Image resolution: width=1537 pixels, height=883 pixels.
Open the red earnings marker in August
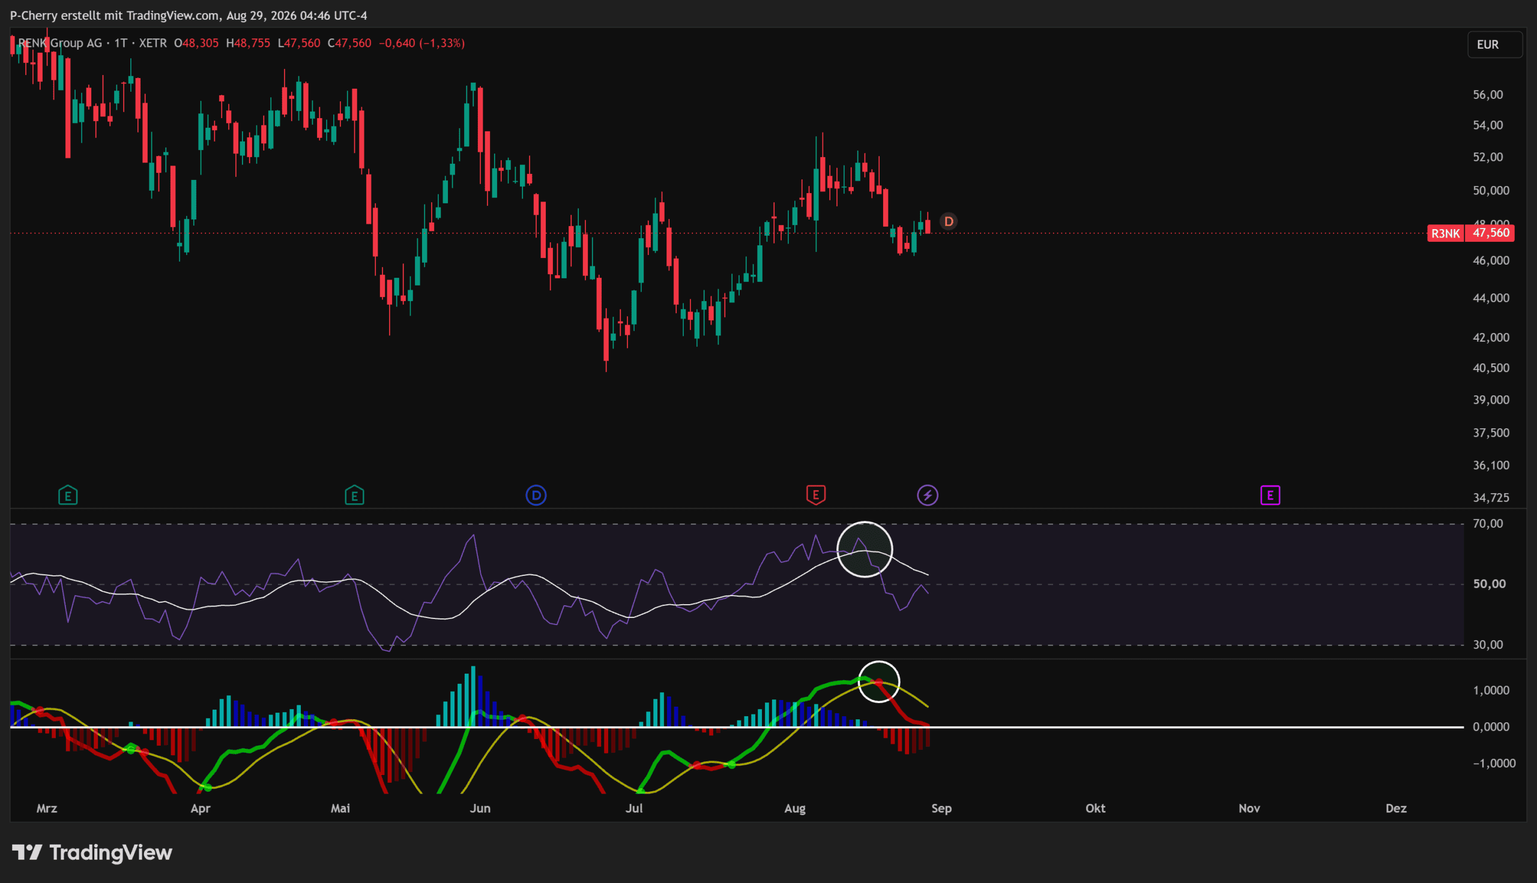(815, 495)
